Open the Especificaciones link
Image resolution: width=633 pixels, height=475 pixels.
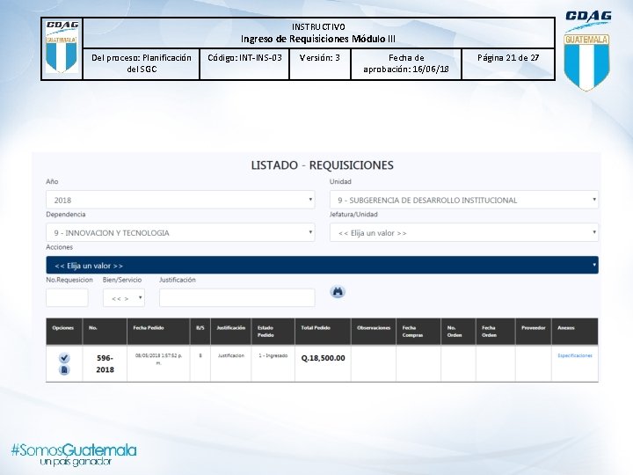(575, 355)
